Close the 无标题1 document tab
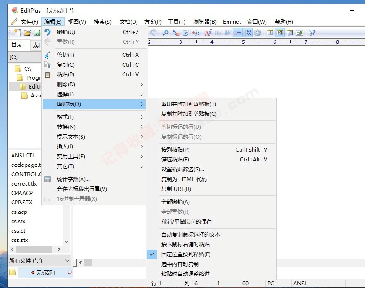Viewport: 365px width, 288px height. point(70,272)
